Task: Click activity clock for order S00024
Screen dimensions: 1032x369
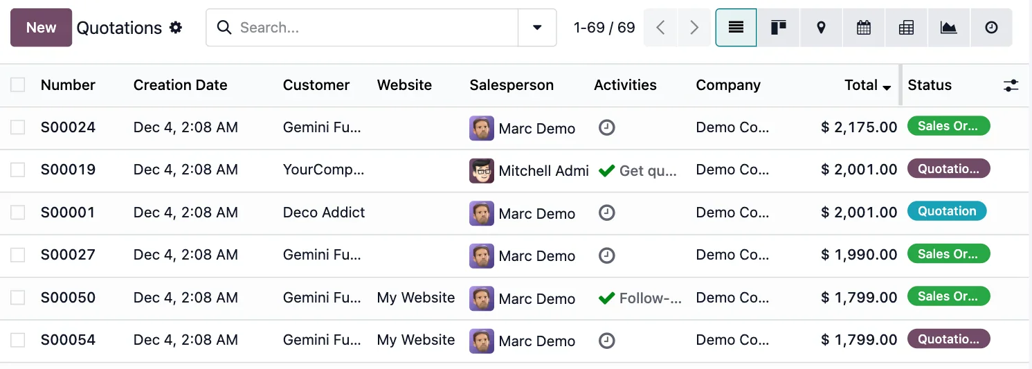Action: [x=607, y=127]
